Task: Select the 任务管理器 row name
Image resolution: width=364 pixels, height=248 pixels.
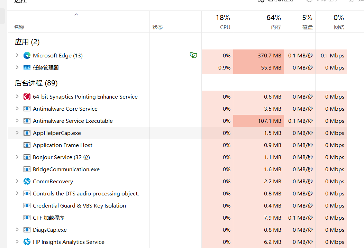Action: pos(46,67)
